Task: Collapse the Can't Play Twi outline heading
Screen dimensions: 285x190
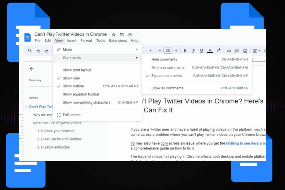Action: pyautogui.click(x=26, y=107)
